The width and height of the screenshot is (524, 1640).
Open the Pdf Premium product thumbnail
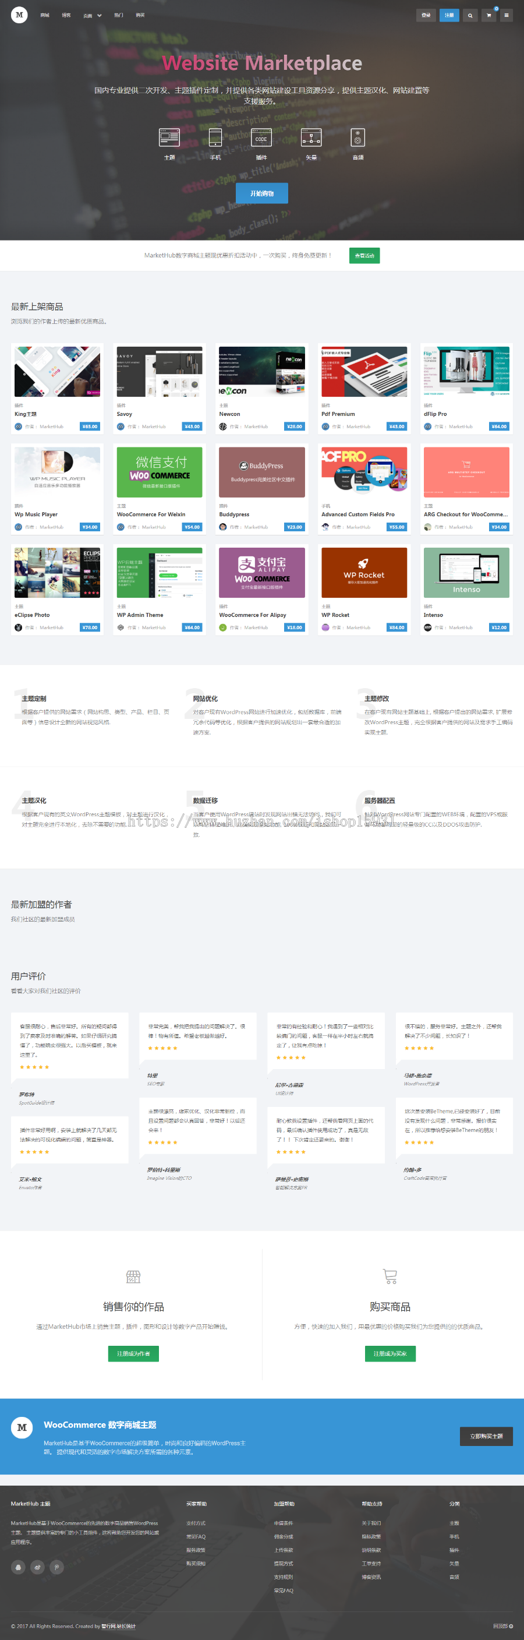[364, 372]
